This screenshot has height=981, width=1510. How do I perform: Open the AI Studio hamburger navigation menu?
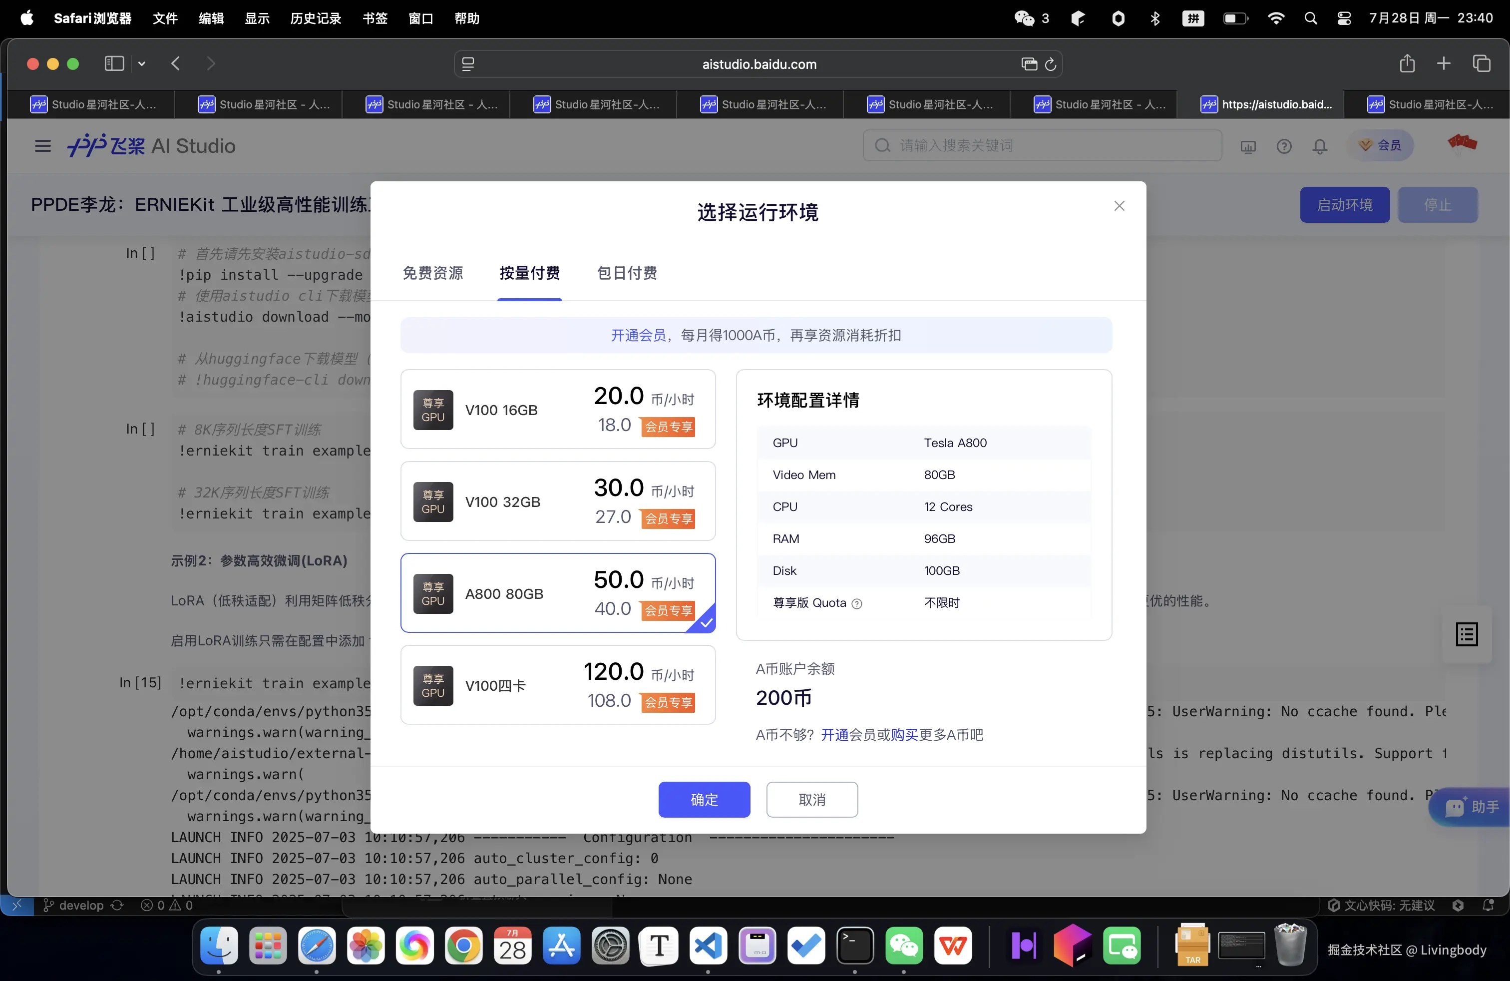coord(42,145)
